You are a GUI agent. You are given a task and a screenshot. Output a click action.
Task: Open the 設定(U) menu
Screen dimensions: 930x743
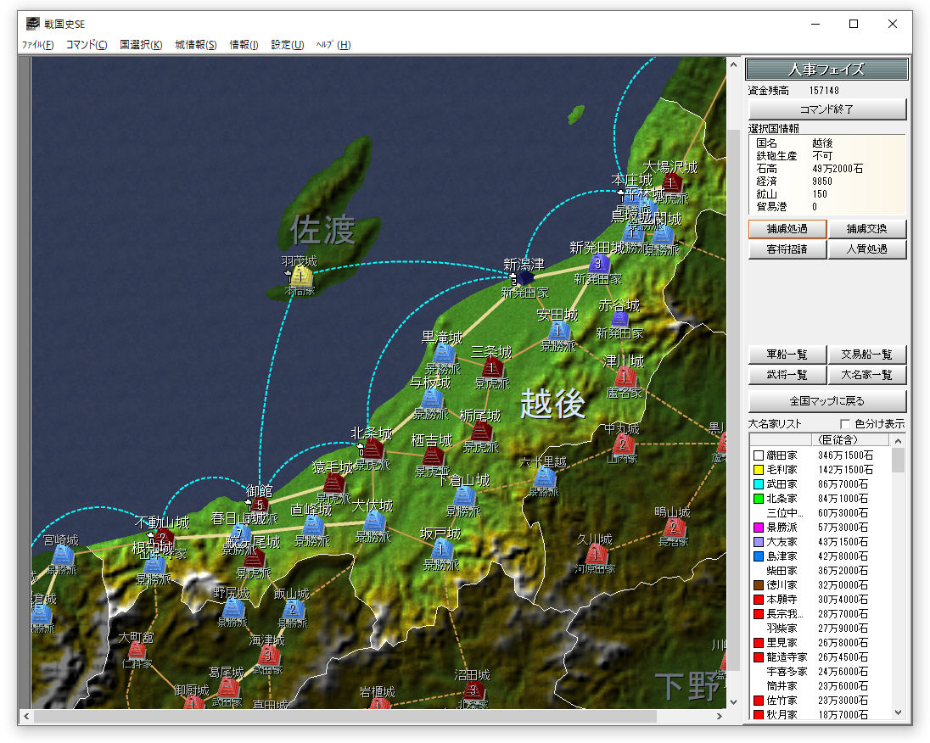point(287,45)
